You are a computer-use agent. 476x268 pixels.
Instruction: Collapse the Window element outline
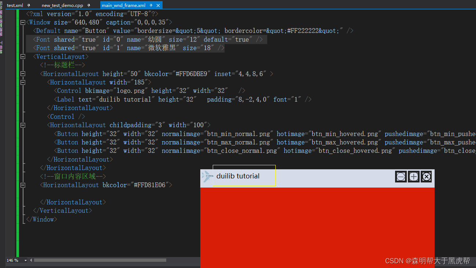click(x=23, y=23)
